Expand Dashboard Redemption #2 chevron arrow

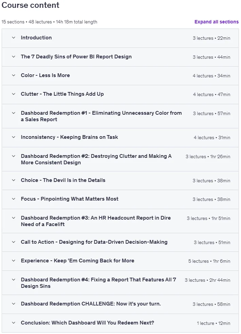(14, 156)
